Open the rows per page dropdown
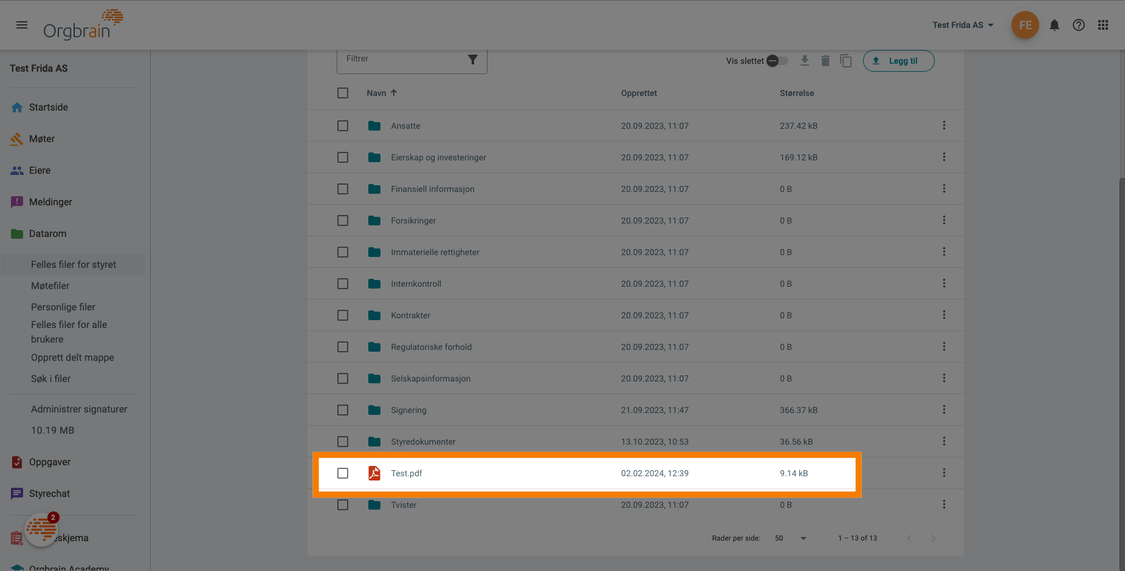The height and width of the screenshot is (571, 1125). pyautogui.click(x=791, y=538)
